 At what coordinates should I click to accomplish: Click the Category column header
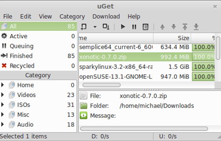[38, 75]
